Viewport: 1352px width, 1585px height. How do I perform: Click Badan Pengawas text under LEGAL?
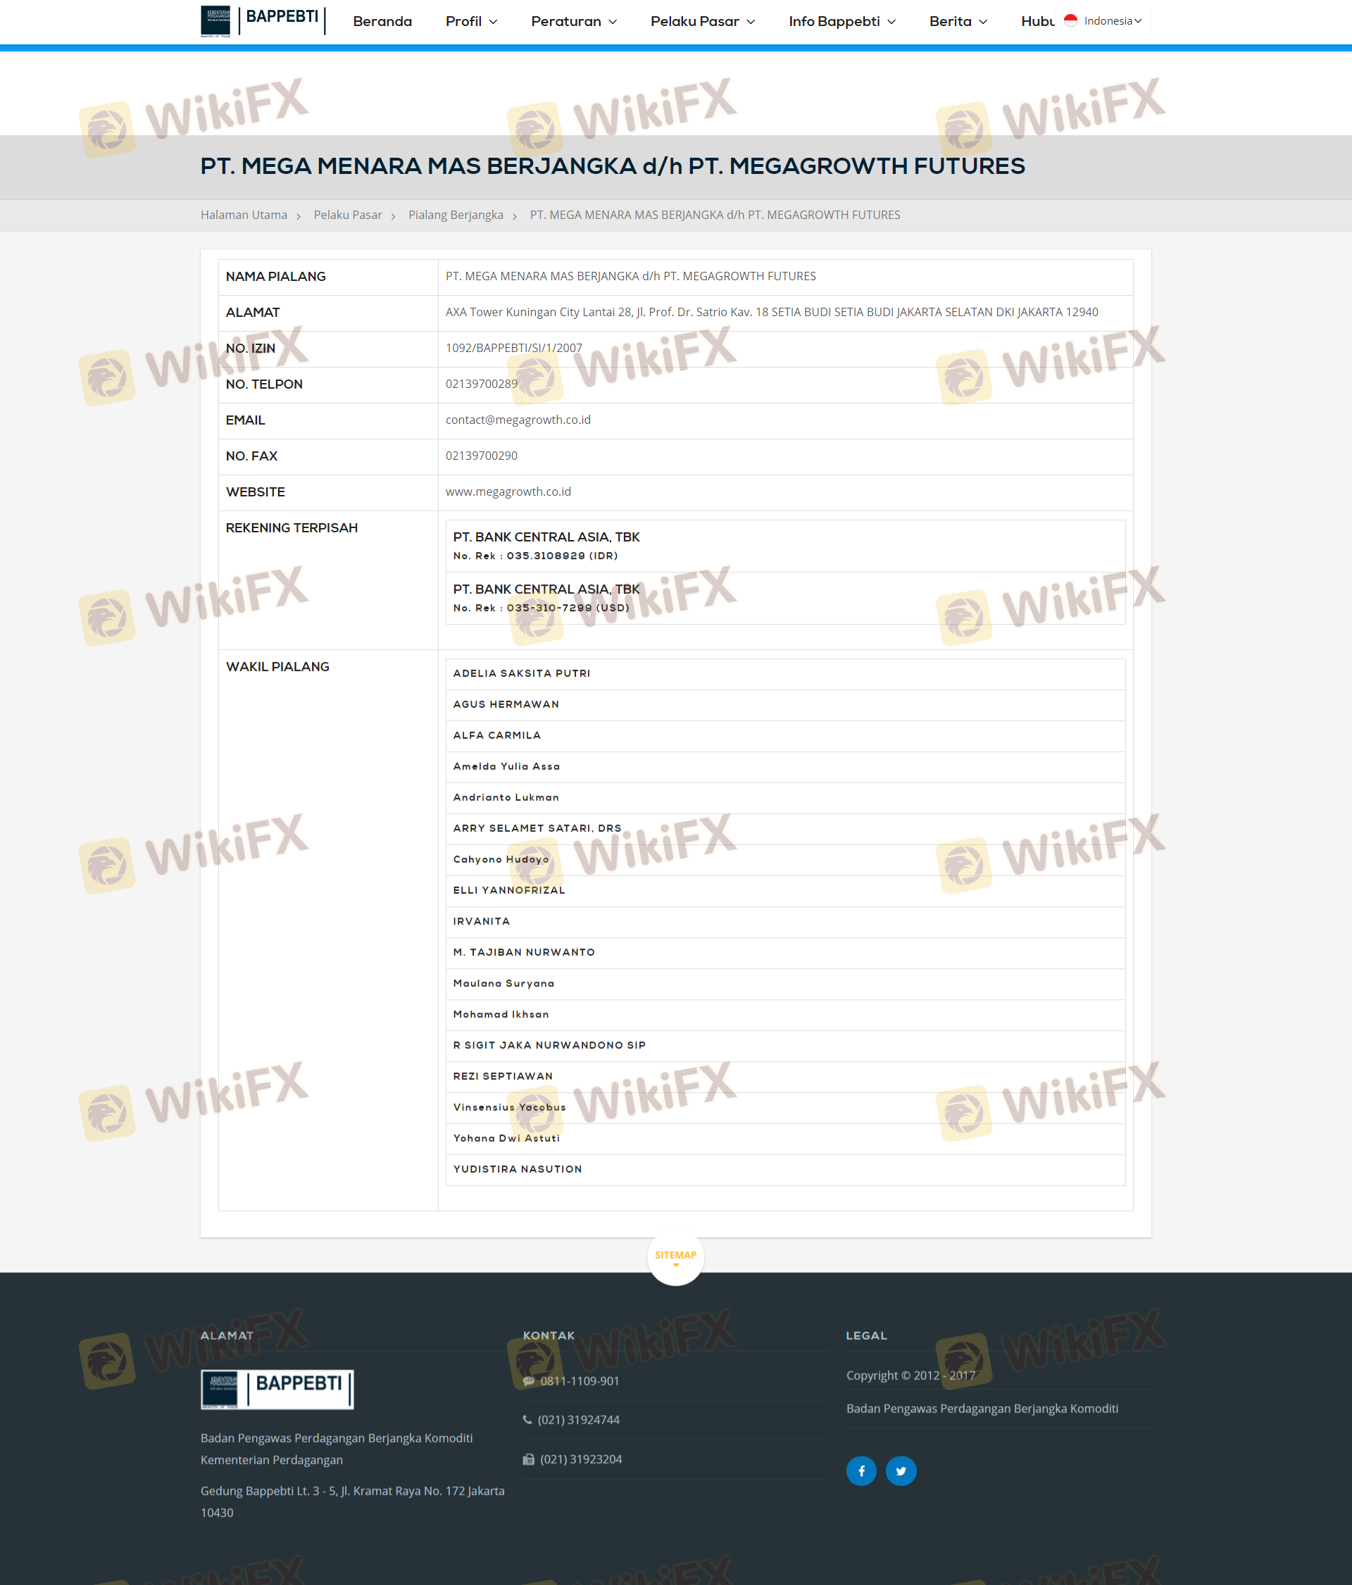click(982, 1409)
